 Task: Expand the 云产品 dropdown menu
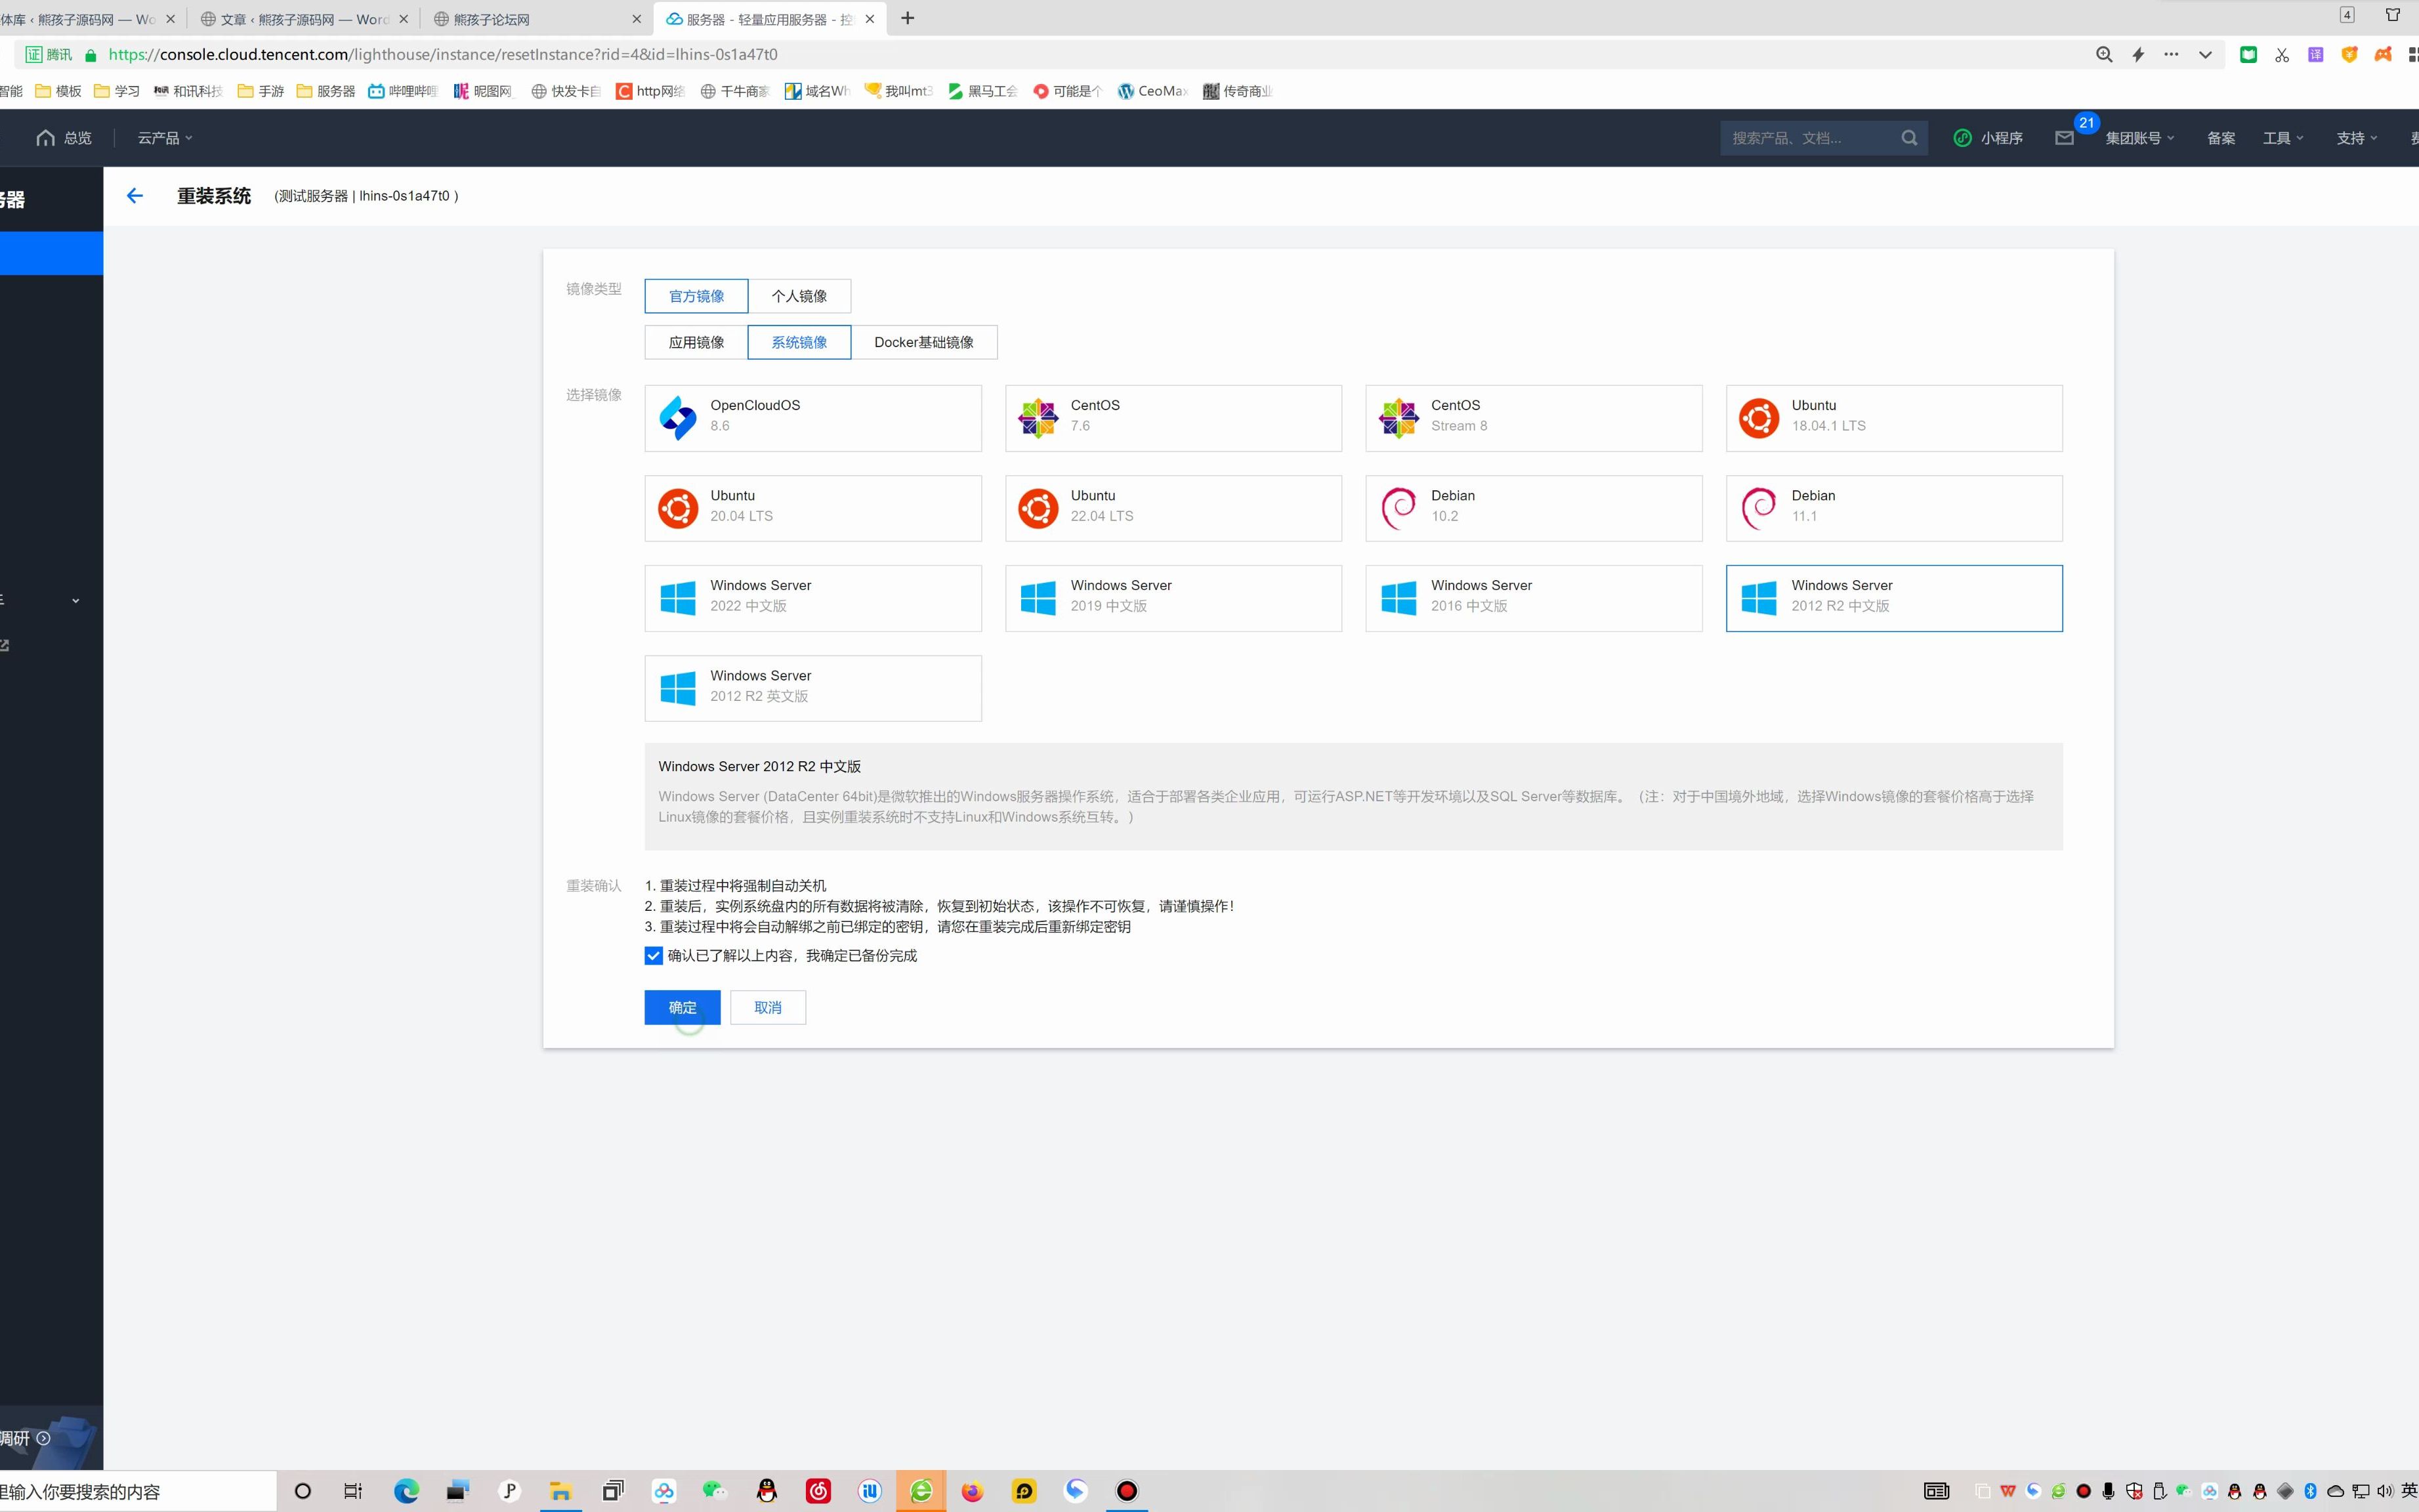pyautogui.click(x=165, y=138)
